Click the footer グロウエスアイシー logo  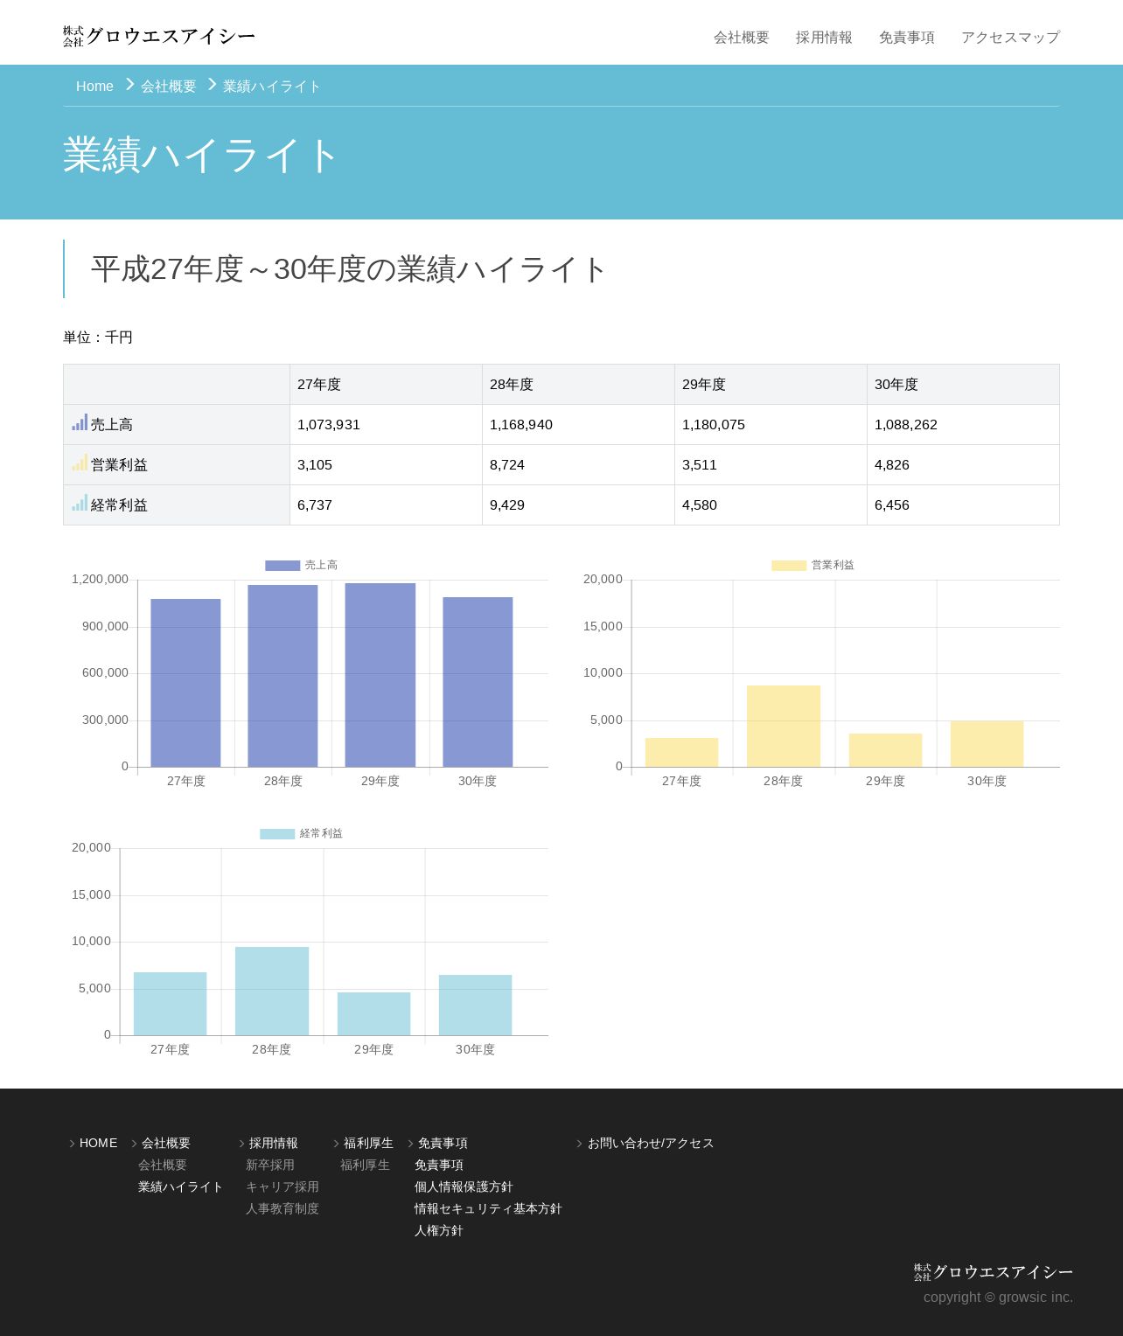[x=994, y=1272]
